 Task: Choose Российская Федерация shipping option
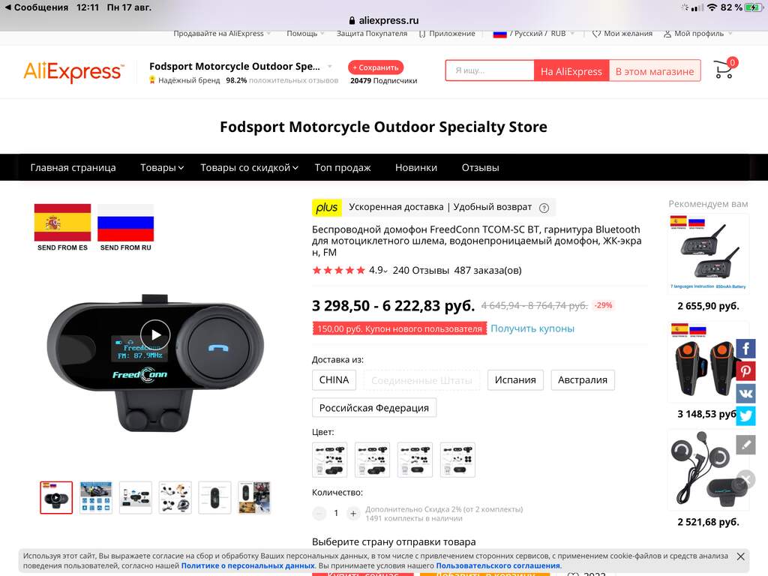[x=374, y=408]
